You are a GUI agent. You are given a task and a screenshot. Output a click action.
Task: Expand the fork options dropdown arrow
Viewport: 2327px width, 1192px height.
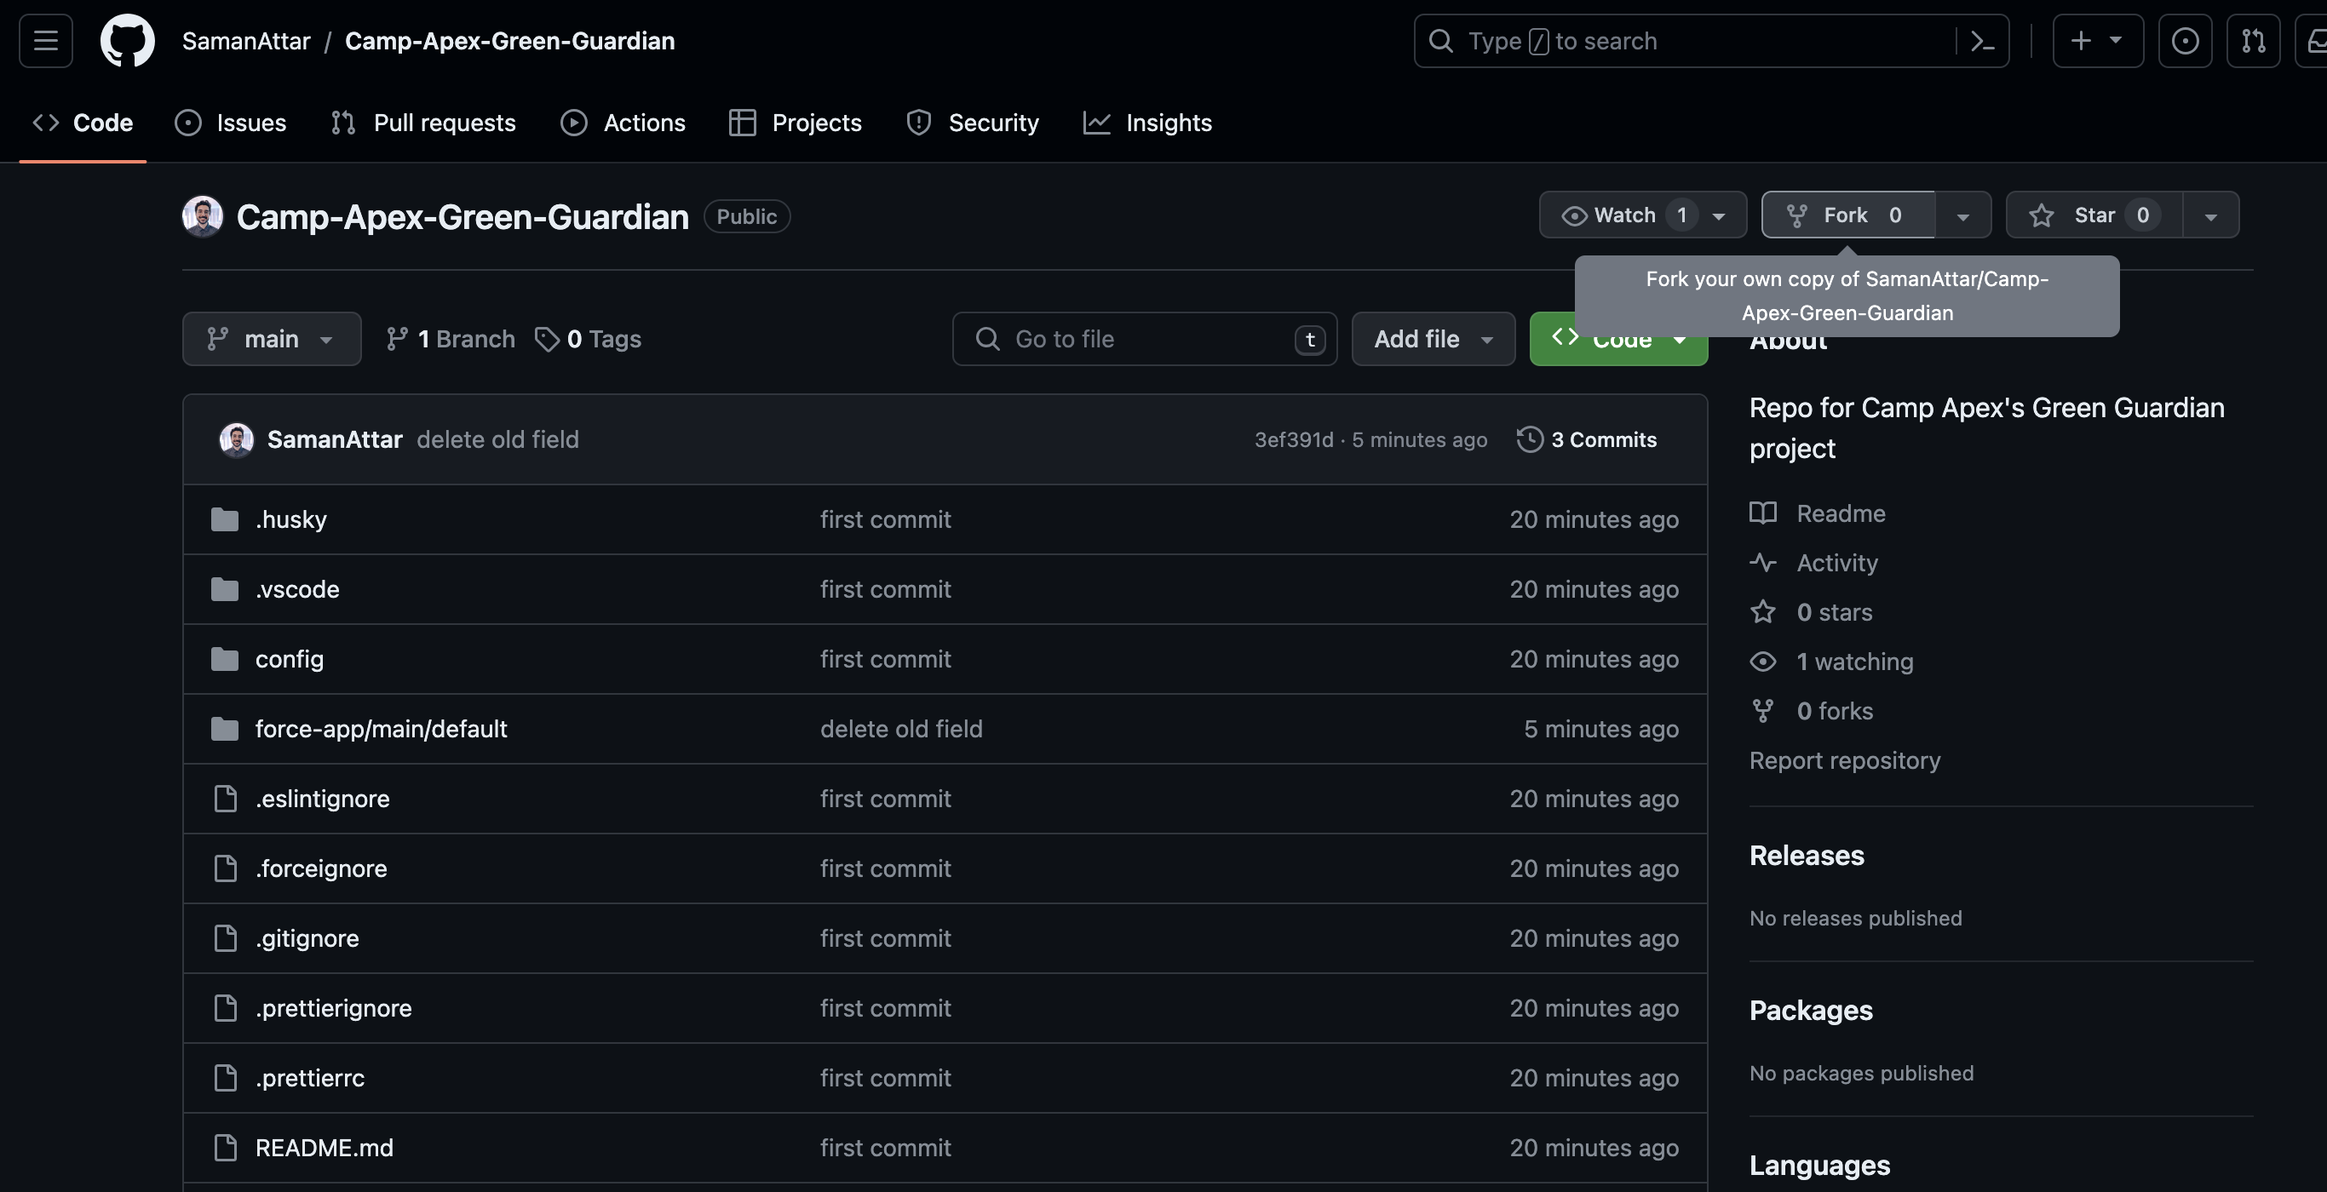(1963, 215)
